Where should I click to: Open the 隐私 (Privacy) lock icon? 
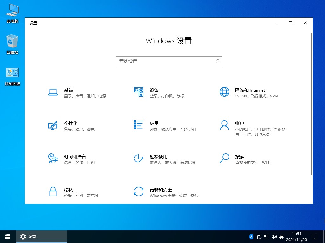click(x=53, y=191)
